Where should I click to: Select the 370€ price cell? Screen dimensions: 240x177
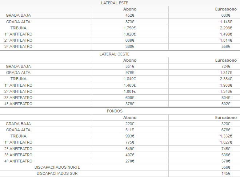(226, 161)
